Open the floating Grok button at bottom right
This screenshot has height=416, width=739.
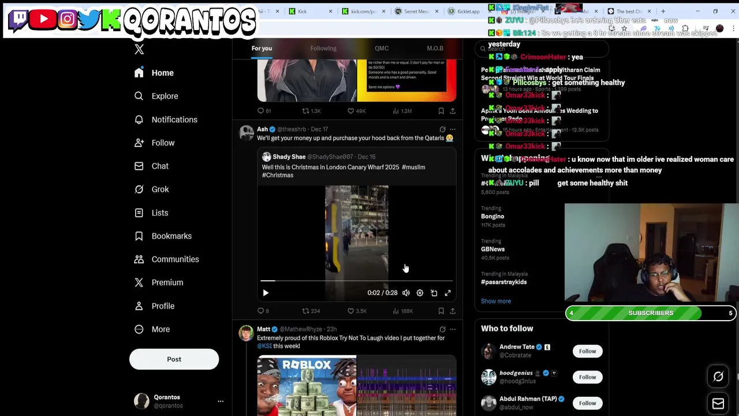pyautogui.click(x=718, y=377)
